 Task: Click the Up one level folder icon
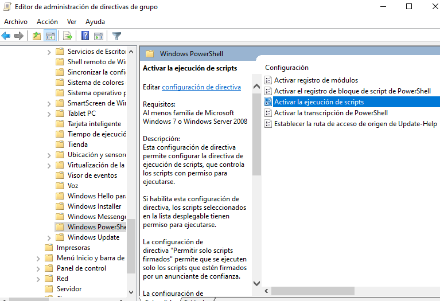pyautogui.click(x=37, y=36)
